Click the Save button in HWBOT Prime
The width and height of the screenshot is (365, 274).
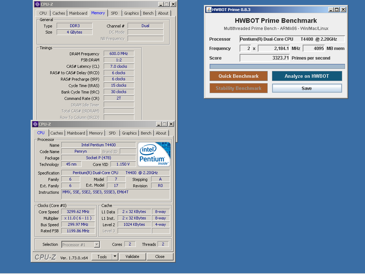(307, 88)
